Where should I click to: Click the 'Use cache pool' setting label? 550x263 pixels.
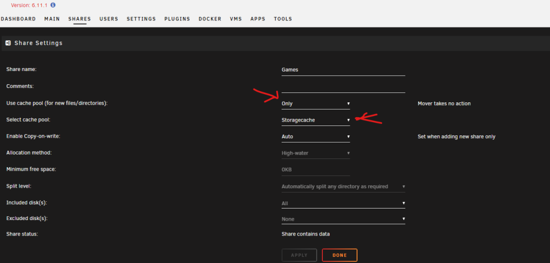click(57, 103)
